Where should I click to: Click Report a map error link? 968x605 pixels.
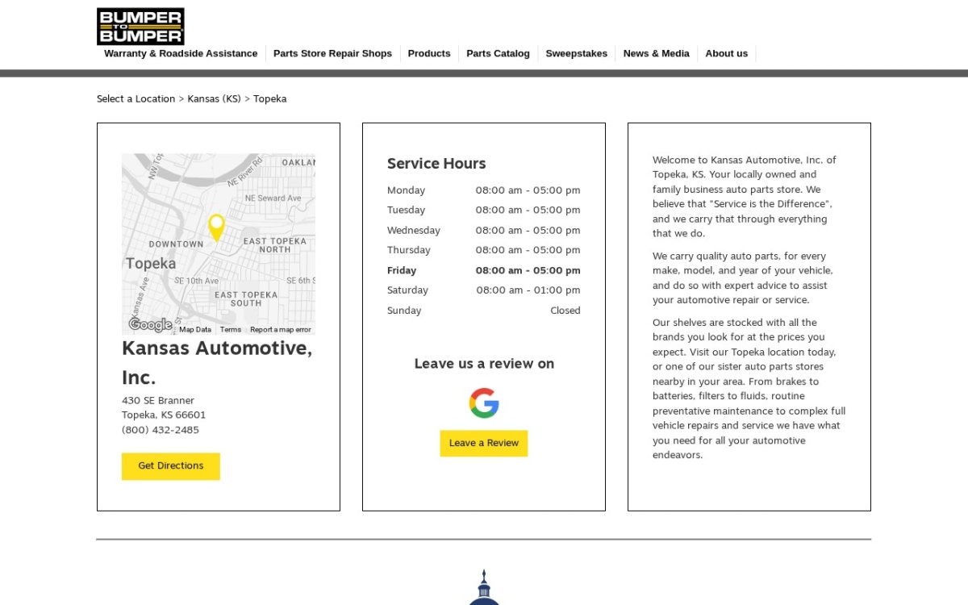[280, 329]
